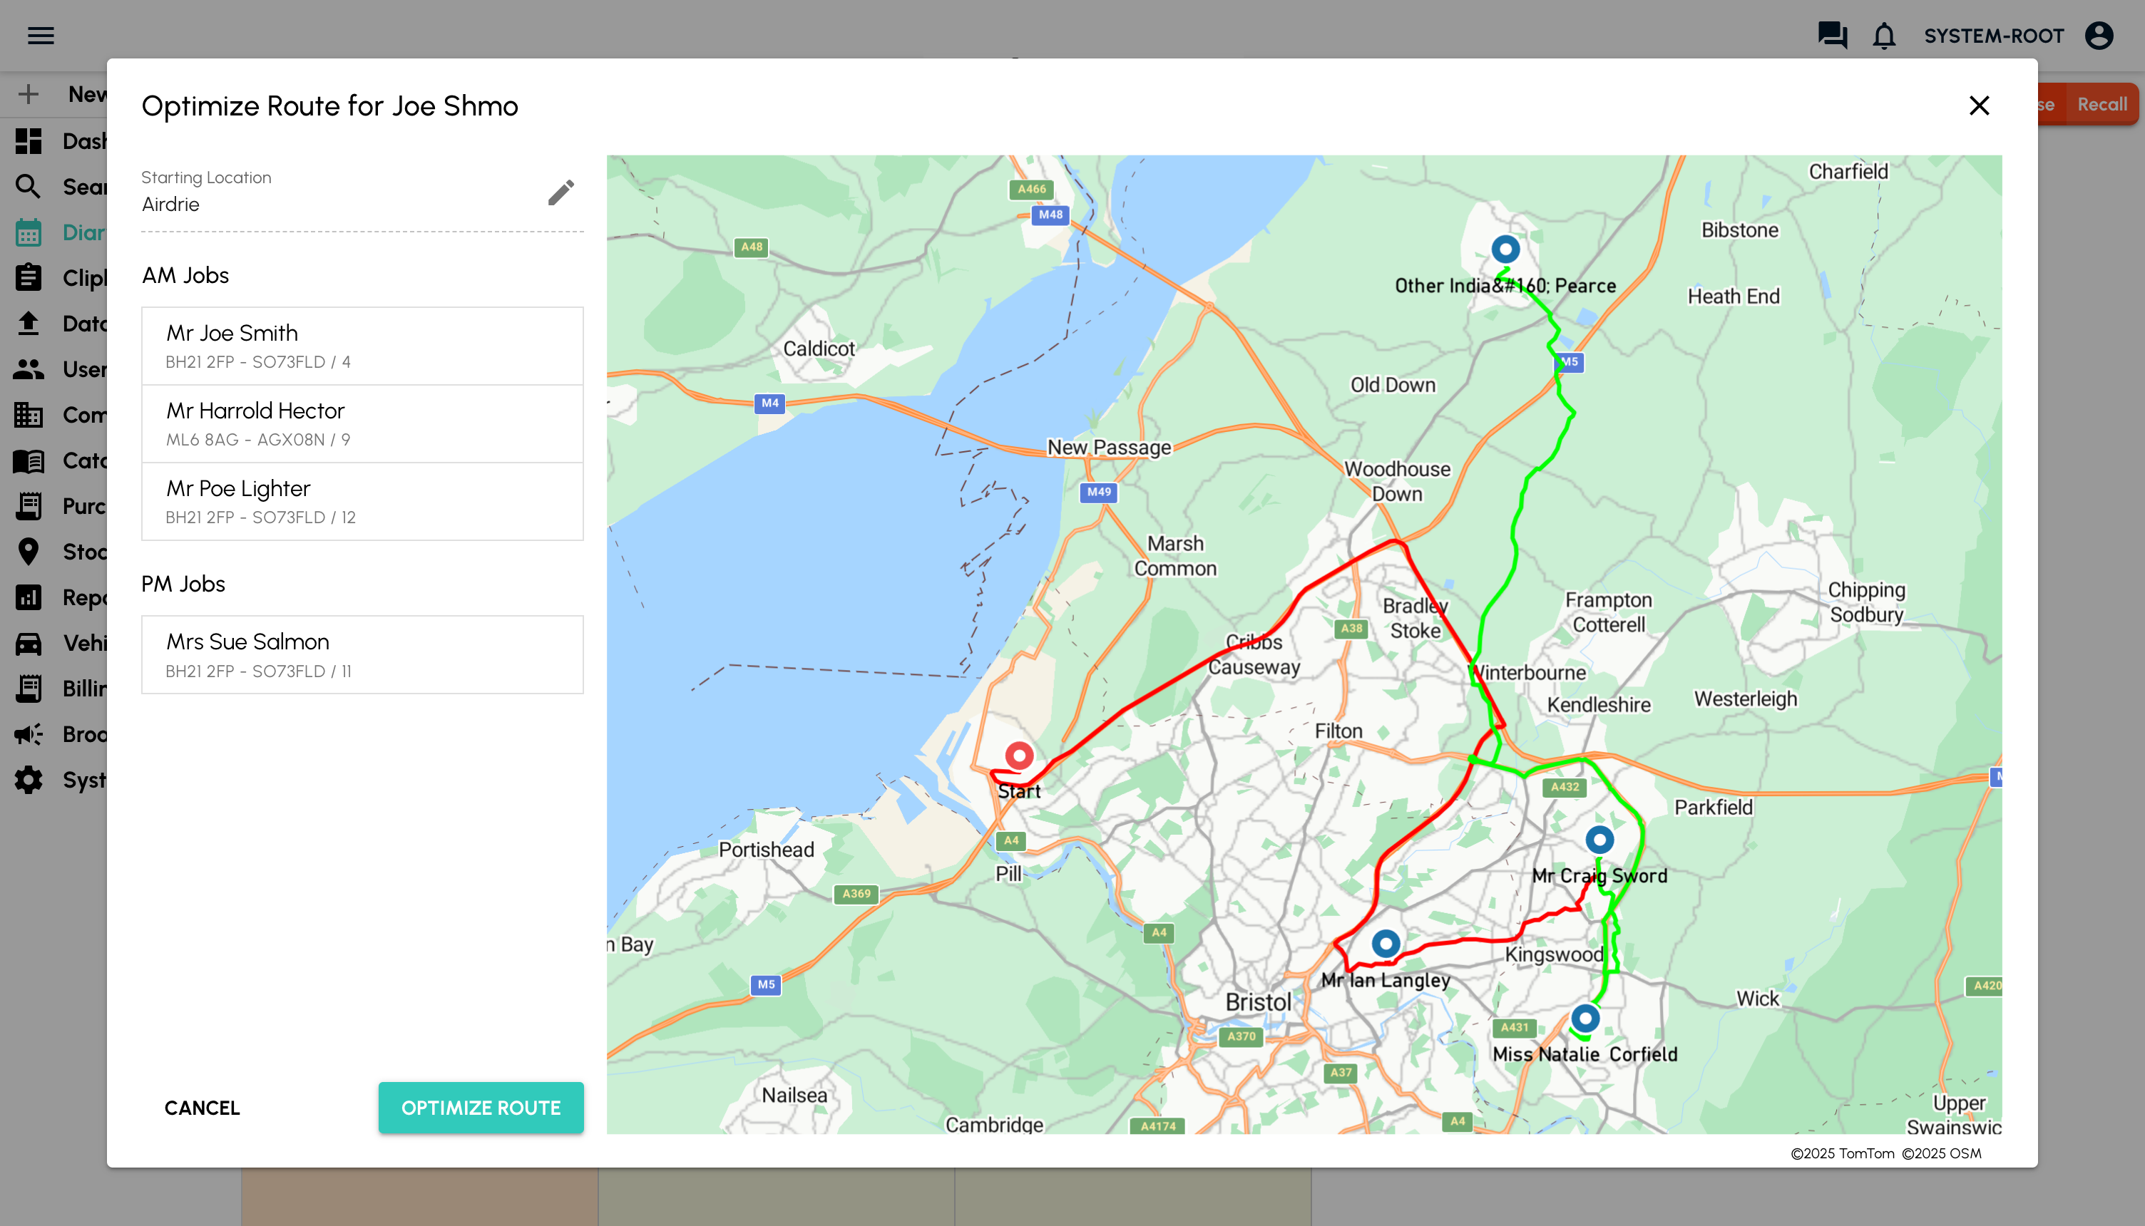Click the notifications bell icon

pyautogui.click(x=1884, y=36)
